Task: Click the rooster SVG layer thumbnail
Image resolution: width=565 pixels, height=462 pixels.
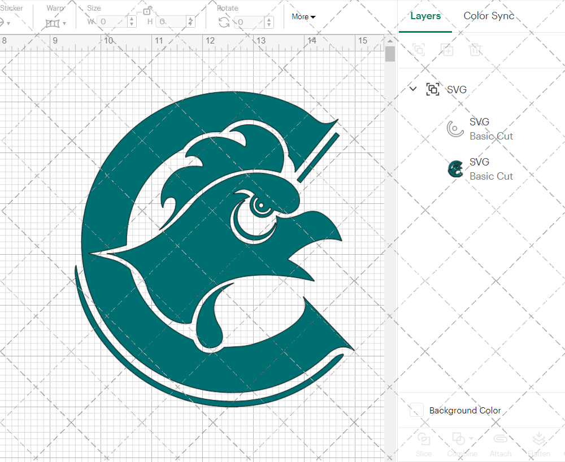Action: pyautogui.click(x=455, y=168)
